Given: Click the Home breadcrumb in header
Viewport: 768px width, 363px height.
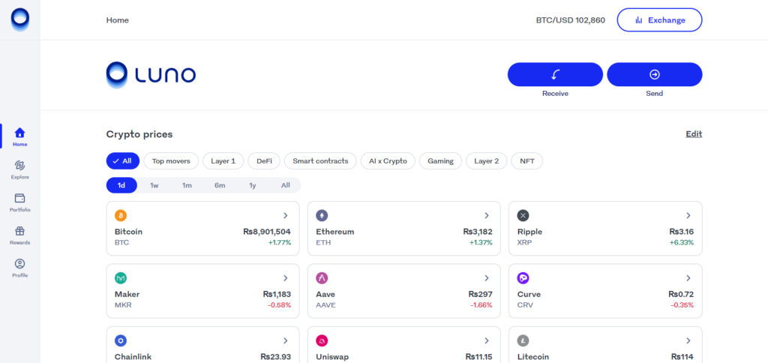Looking at the screenshot, I should (x=118, y=20).
